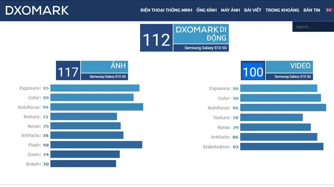Viewport: 334px width, 187px height.
Task: Open the BẢN TIN menu
Action: 311,10
